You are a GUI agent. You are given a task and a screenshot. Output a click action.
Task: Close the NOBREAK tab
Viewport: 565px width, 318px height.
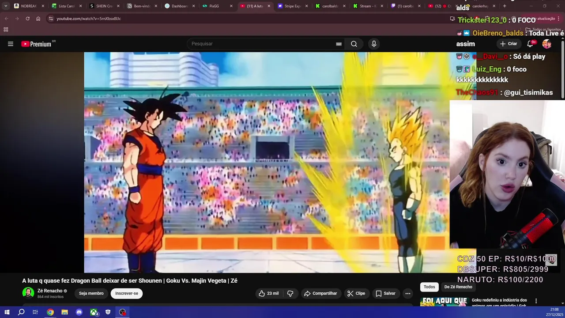(43, 6)
